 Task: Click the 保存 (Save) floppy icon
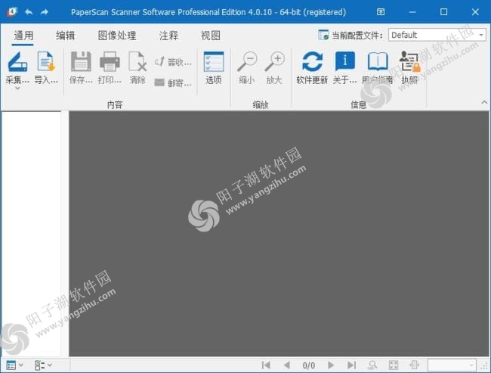click(81, 62)
